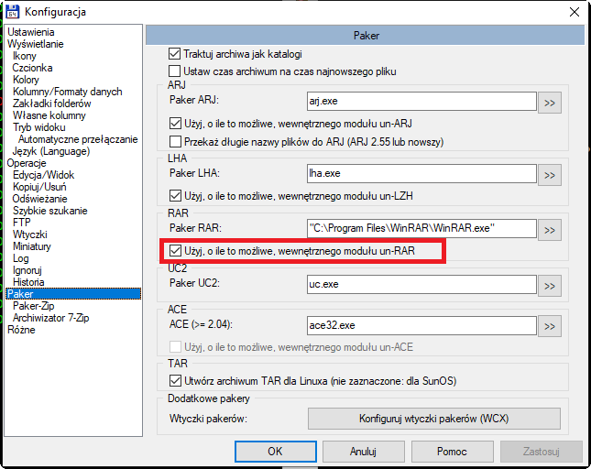Toggle Traktuj archiwa jak katalogi checkbox
The width and height of the screenshot is (591, 469).
174,54
